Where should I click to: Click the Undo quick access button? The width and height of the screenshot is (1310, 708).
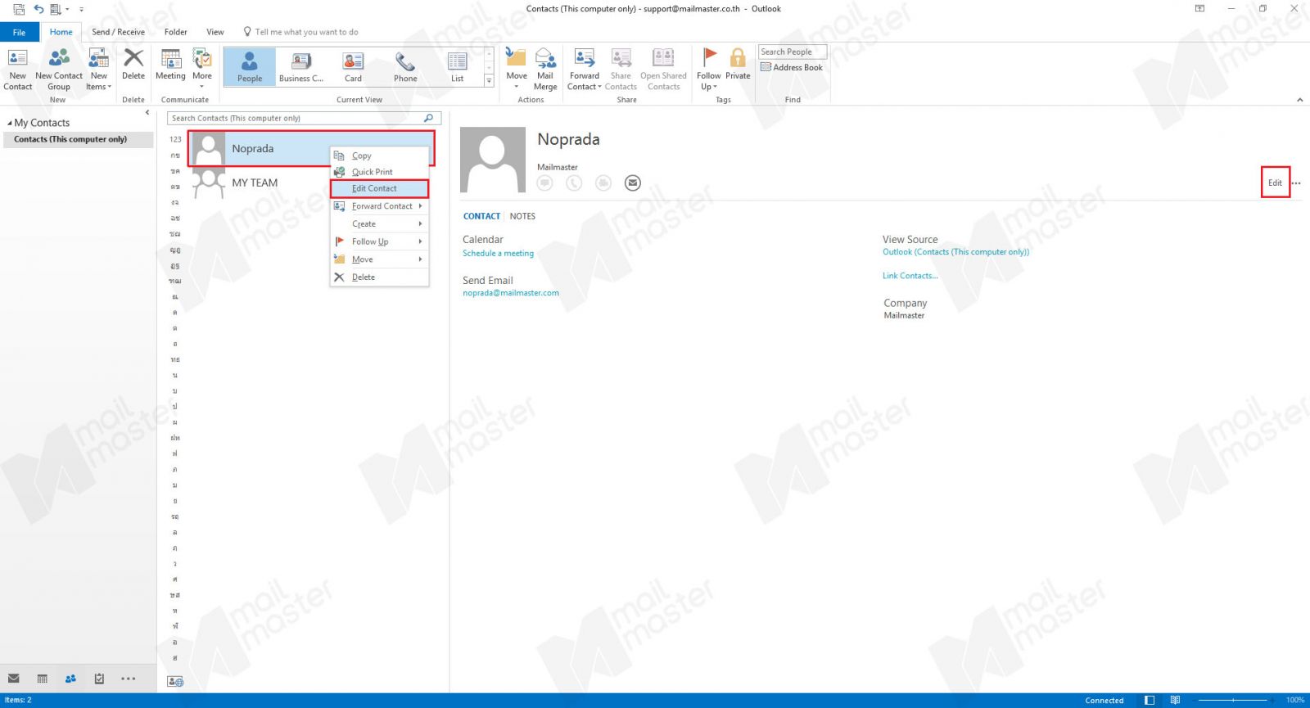38,9
